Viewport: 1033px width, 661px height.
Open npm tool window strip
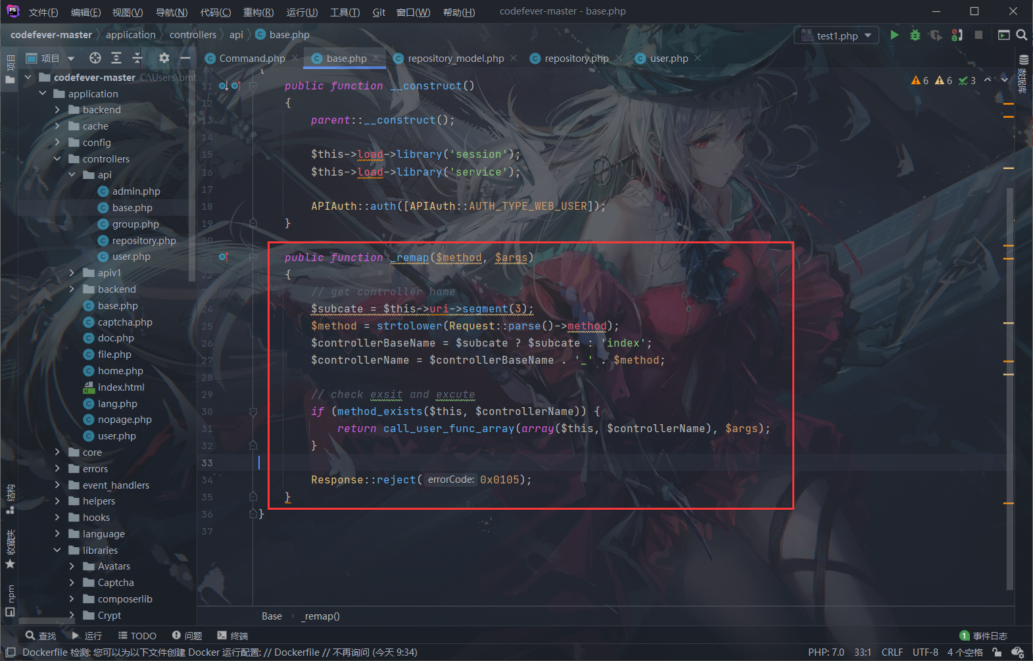(10, 600)
